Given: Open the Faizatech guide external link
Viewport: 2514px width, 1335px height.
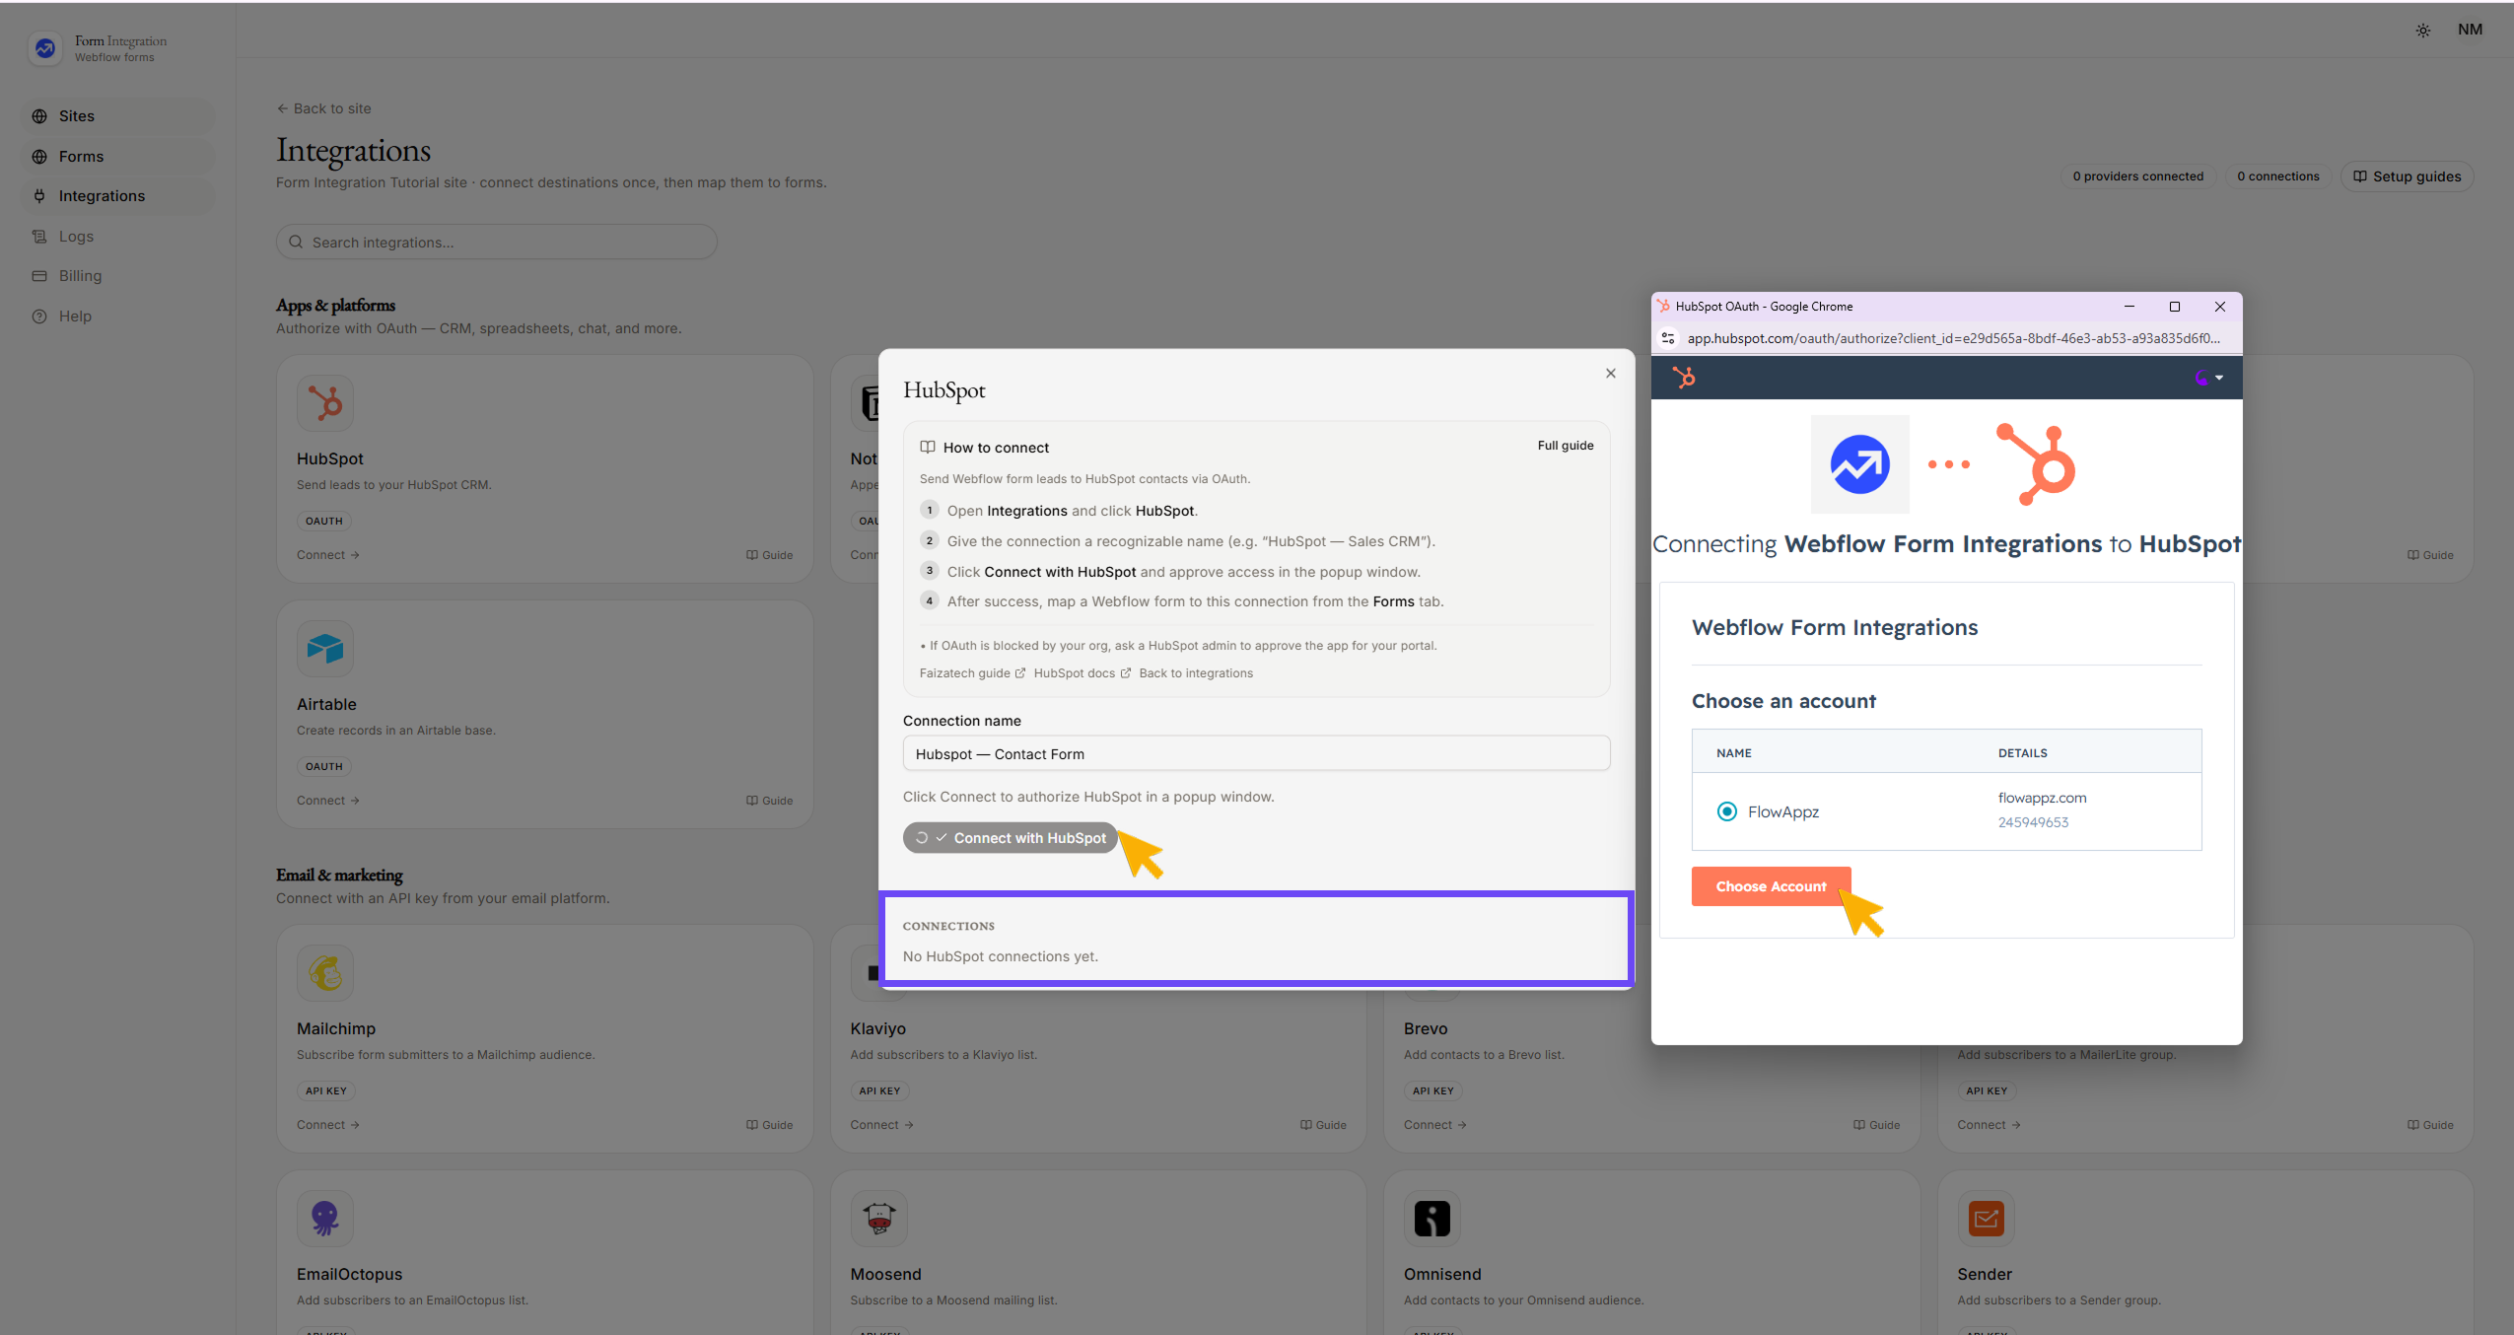Looking at the screenshot, I should click(972, 673).
